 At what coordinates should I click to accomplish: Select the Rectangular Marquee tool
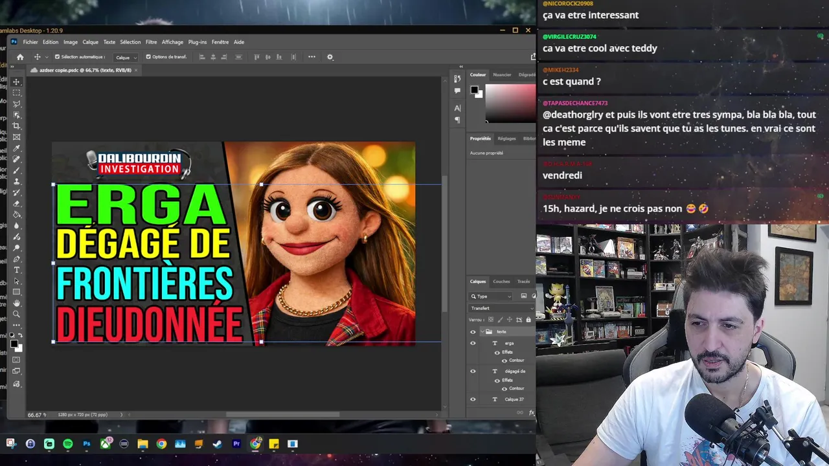coord(17,93)
